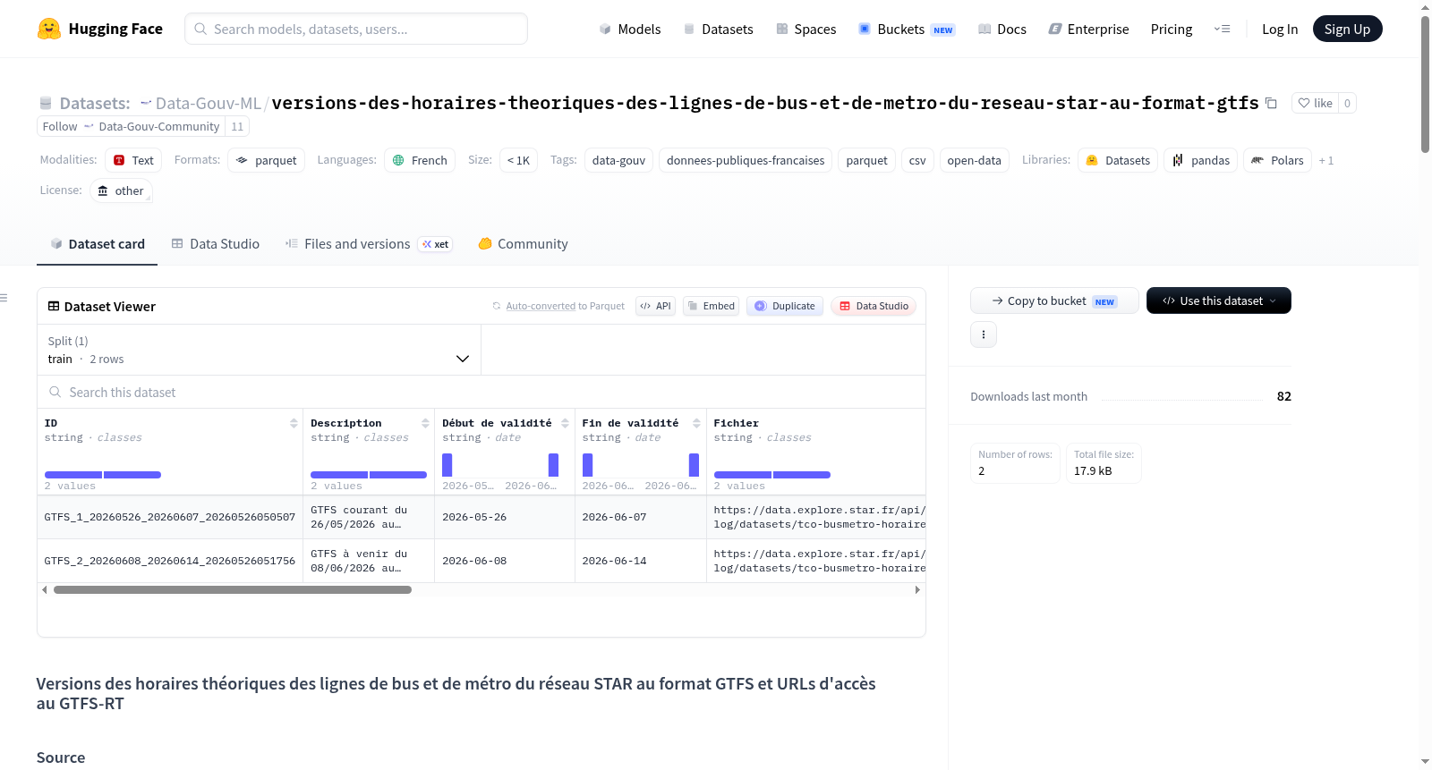This screenshot has width=1432, height=770.
Task: Open the Files and versions tab
Action: [369, 243]
